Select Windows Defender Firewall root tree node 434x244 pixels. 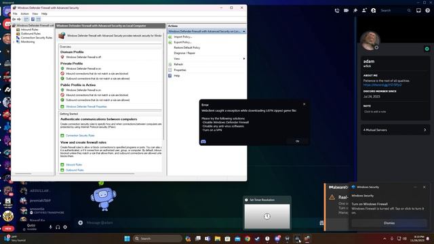tap(35, 26)
